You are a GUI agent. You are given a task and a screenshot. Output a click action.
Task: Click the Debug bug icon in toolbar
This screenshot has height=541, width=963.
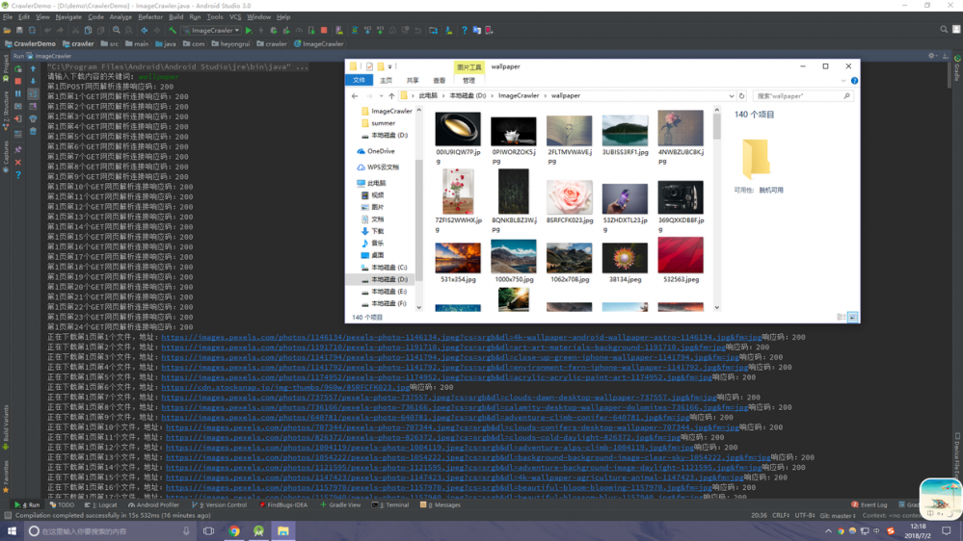tap(274, 30)
